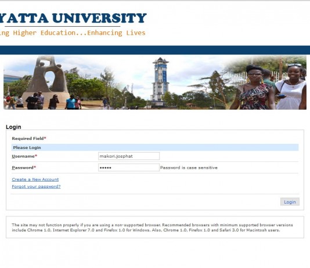Click the 'Required Field' note
Screen dimensions: 310x268
29,139
